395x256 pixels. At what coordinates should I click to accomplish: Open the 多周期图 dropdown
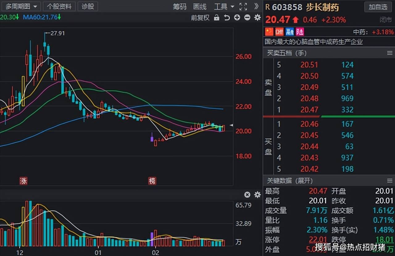point(21,6)
